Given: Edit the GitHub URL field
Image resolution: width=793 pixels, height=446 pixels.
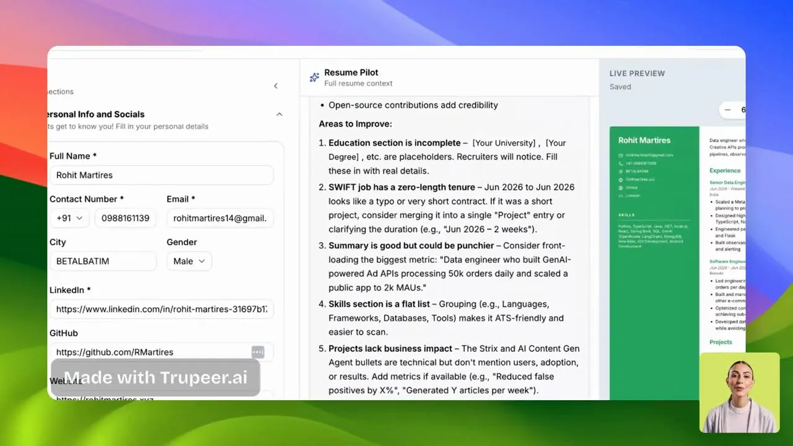Looking at the screenshot, I should point(160,352).
